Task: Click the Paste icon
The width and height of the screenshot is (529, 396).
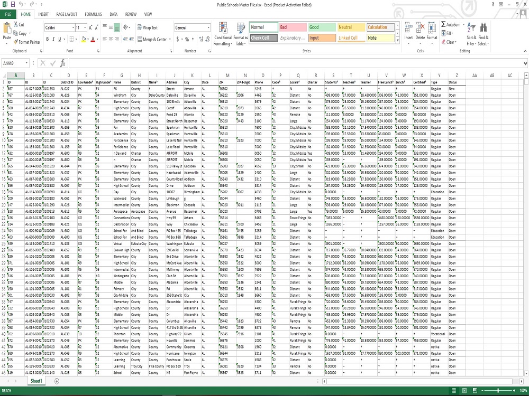Action: point(7,27)
